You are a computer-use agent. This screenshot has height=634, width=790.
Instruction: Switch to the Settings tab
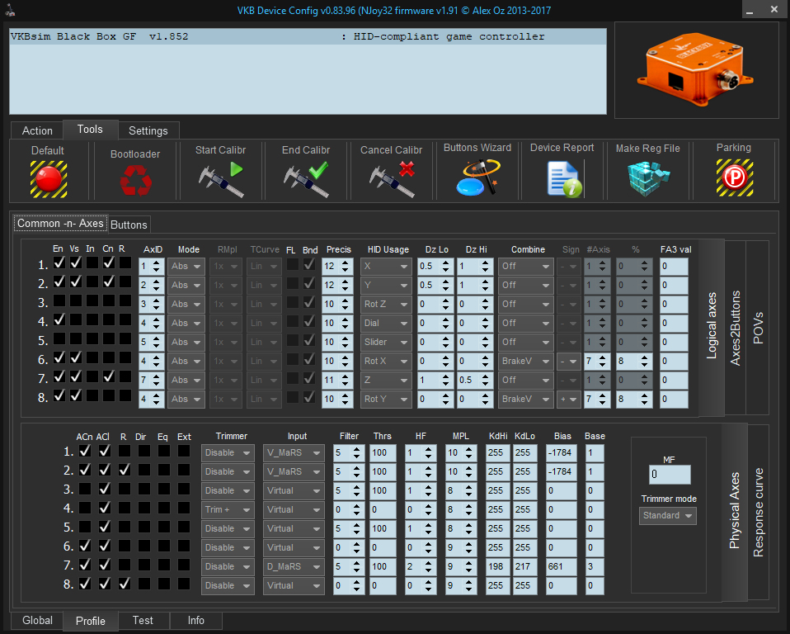pyautogui.click(x=148, y=130)
